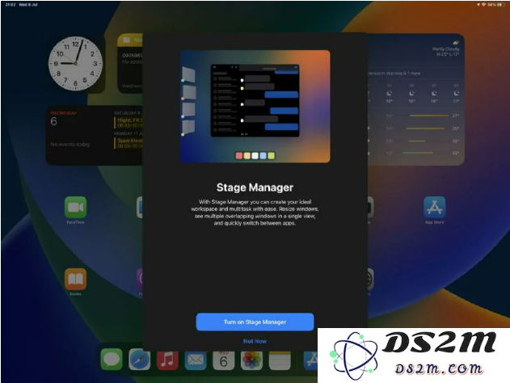The image size is (510, 383).
Task: Open the Weather widget showing Partly Cloudy
Action: (x=416, y=99)
